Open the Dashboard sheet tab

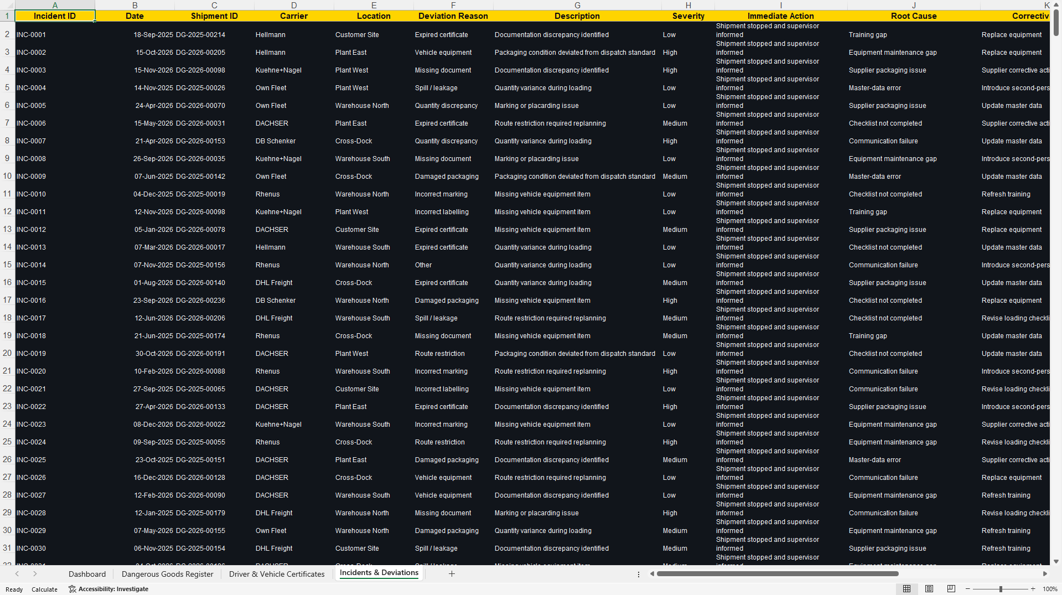[87, 574]
